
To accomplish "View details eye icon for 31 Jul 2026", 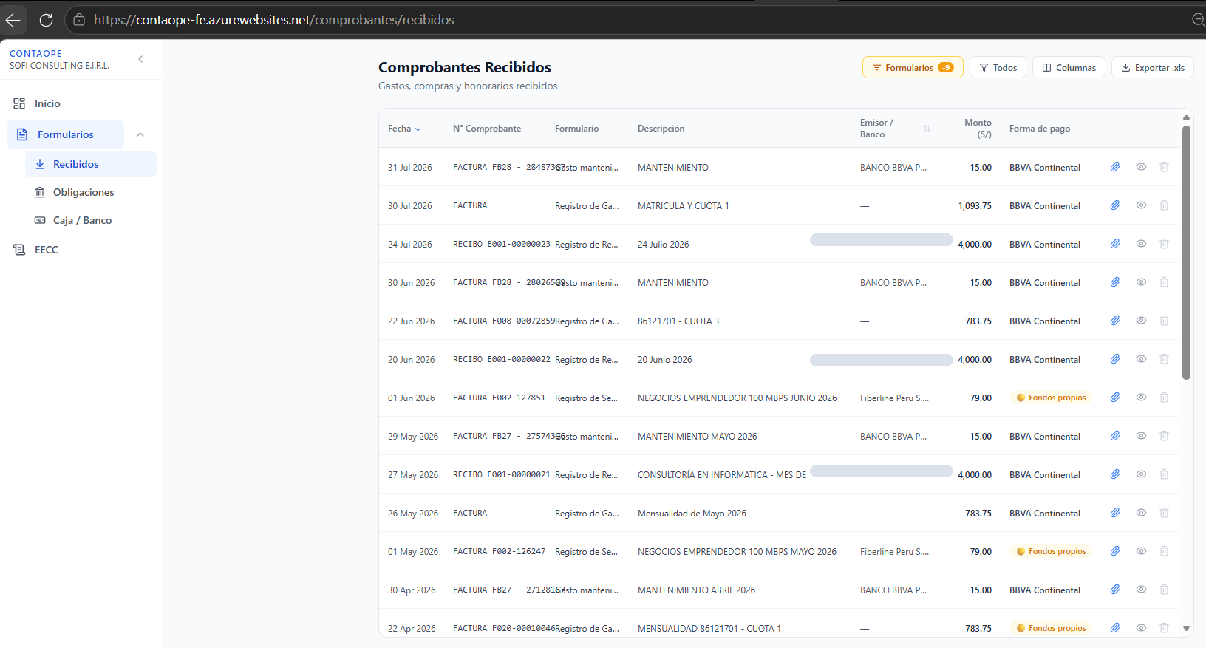I will coord(1141,167).
